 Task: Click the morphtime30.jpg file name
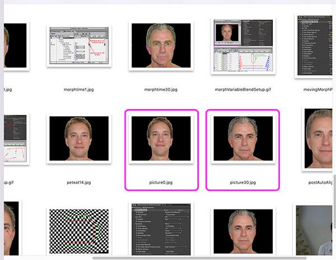point(161,90)
